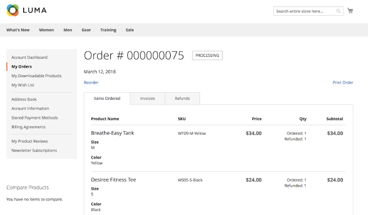The image size is (368, 215).
Task: Open Newsletter Subscriptions in sidebar
Action: [34, 151]
